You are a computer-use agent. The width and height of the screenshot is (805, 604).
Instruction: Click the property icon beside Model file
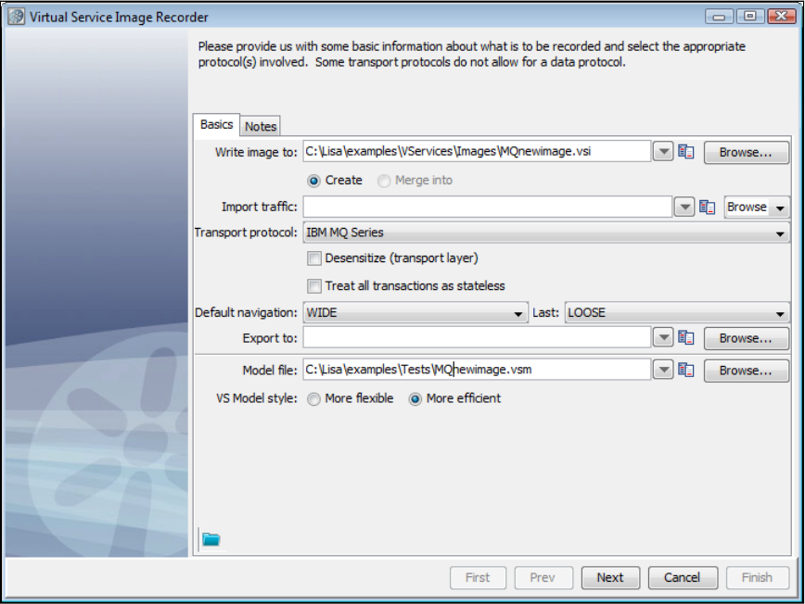[x=686, y=370]
